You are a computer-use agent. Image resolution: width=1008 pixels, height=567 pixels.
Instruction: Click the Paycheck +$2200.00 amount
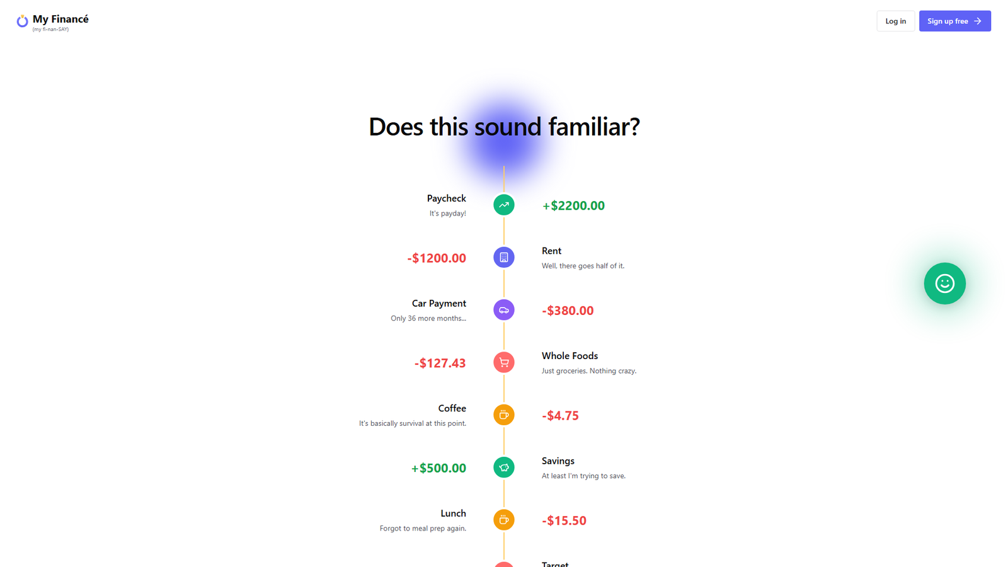click(x=573, y=205)
